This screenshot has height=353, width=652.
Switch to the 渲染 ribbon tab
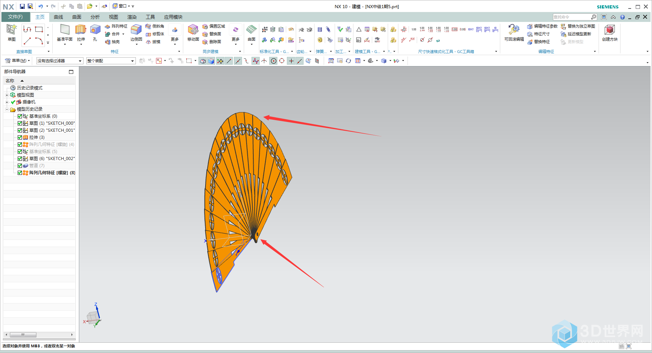pos(132,17)
